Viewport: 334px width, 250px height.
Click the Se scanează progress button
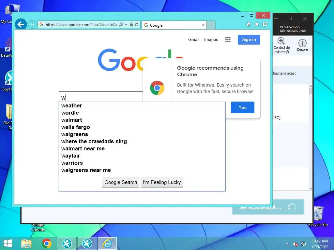click(x=268, y=207)
